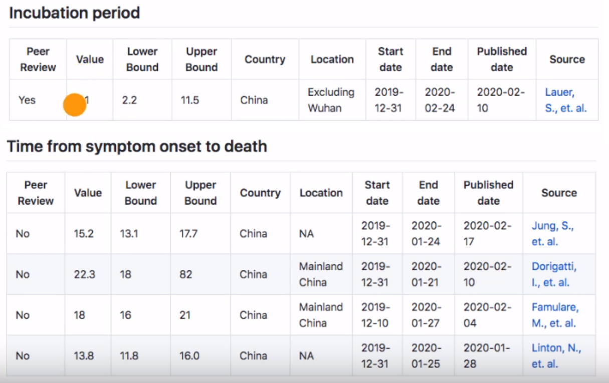Open the Jung, S., et al. source link
Viewport: 609px width, 383px height.
pyautogui.click(x=552, y=234)
